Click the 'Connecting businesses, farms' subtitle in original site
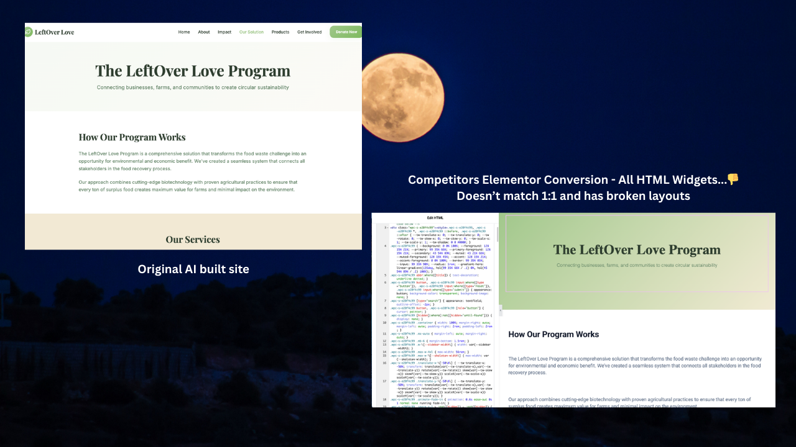This screenshot has height=447, width=796. [193, 88]
